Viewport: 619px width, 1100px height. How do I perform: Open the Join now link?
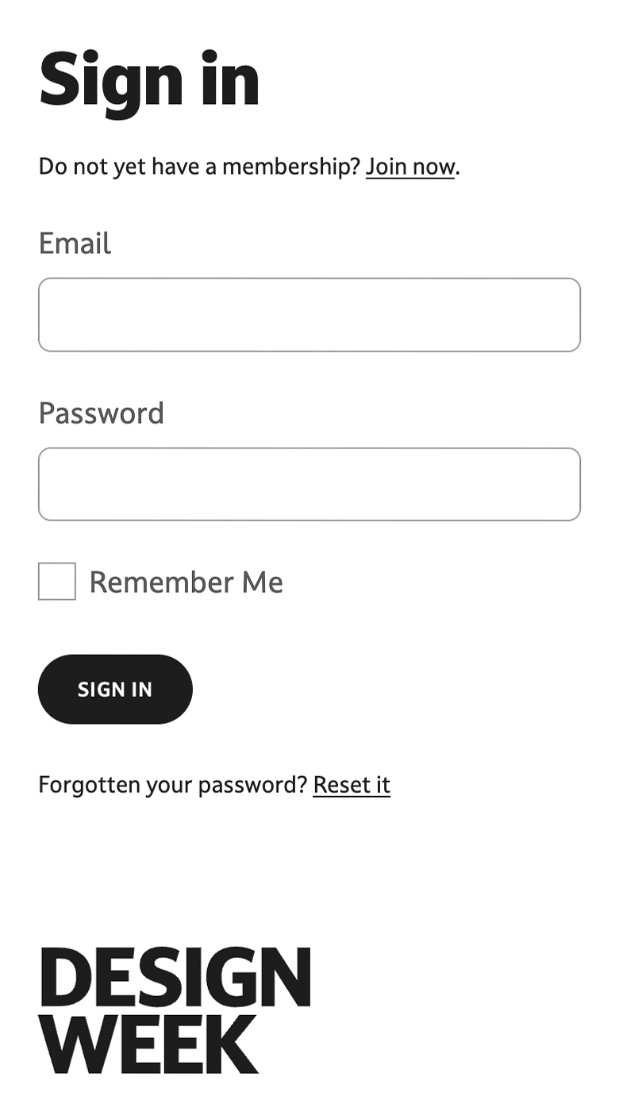[409, 167]
